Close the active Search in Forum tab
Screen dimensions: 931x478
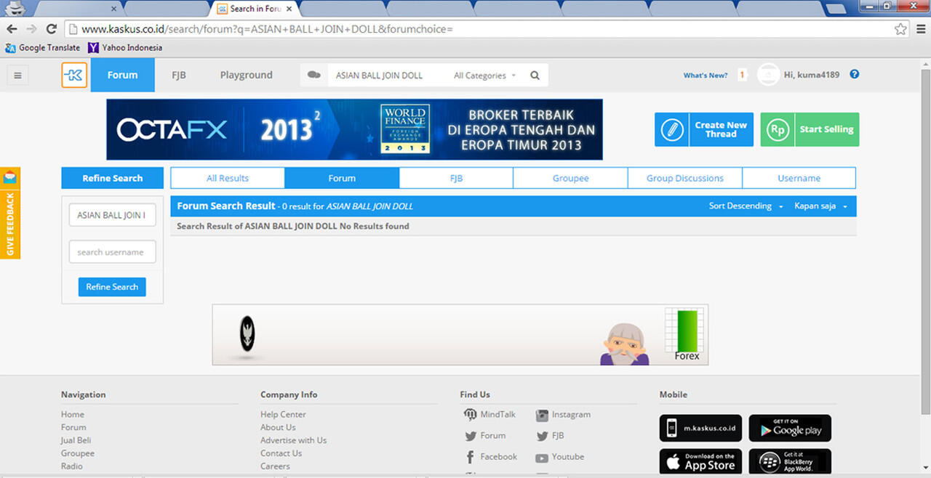click(x=289, y=9)
